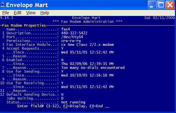This screenshot has width=176, height=113.
Task: Click the Too many no-dials reason text
Action: coord(93,67)
